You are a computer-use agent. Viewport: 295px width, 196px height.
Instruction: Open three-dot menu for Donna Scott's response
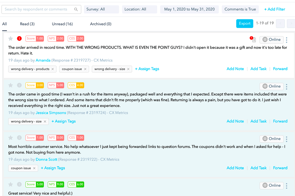(x=286, y=139)
